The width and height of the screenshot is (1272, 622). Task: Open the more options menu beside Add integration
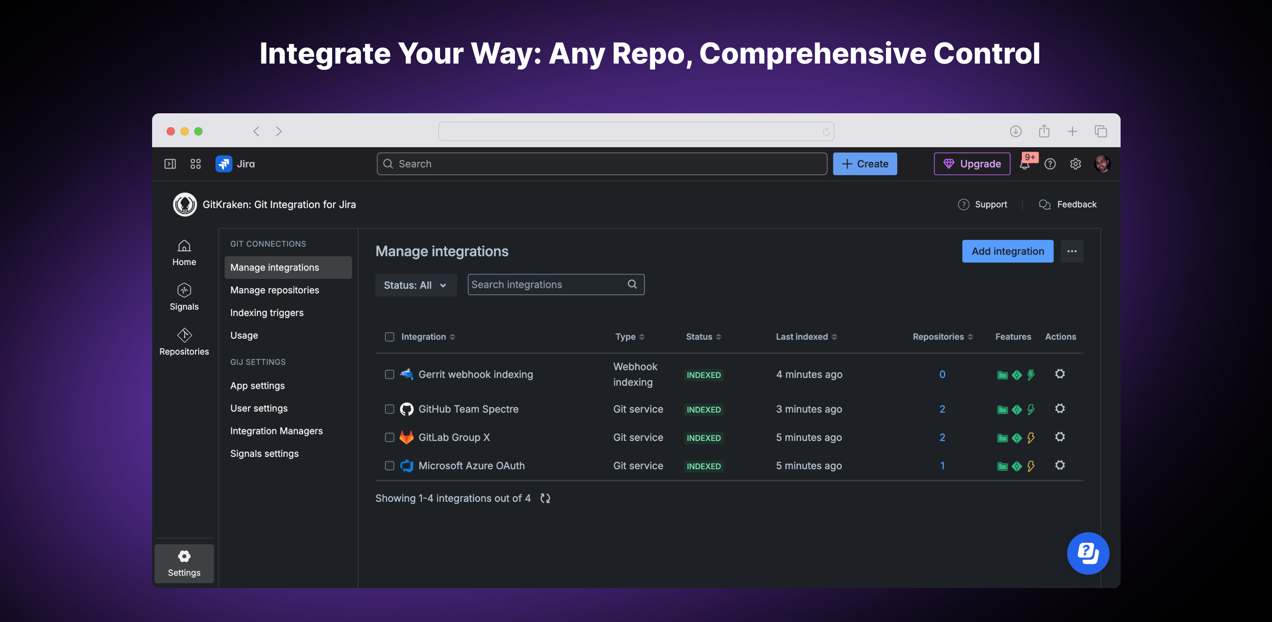point(1072,251)
